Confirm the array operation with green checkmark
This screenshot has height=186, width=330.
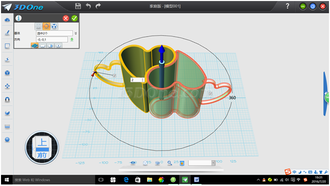pos(74,18)
